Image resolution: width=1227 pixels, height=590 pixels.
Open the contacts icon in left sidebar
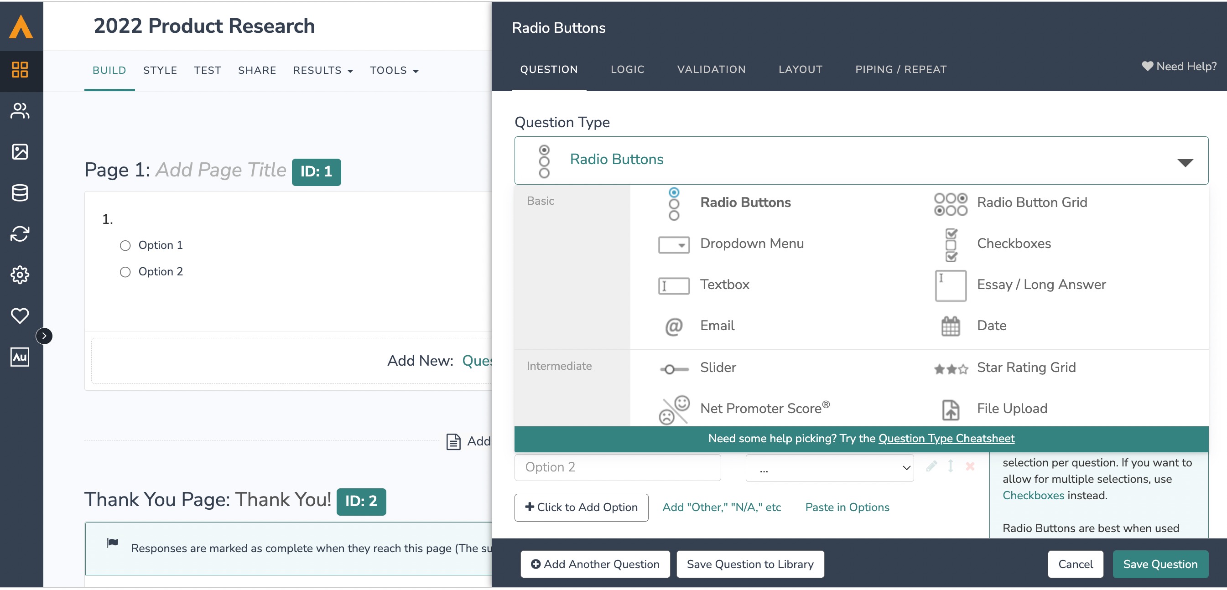tap(20, 111)
